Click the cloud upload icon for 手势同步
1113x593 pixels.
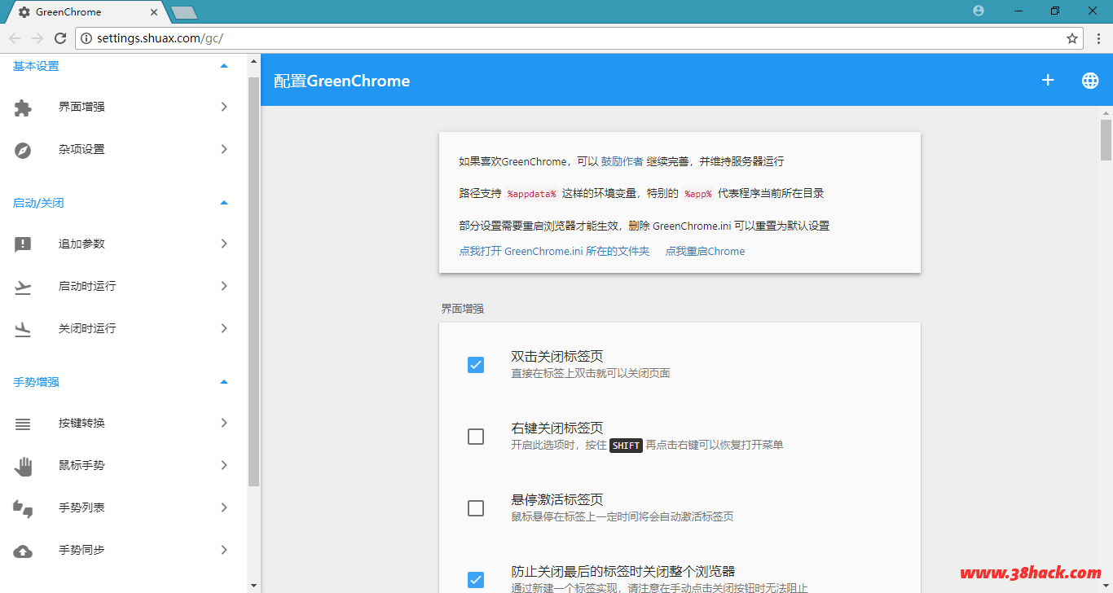(x=23, y=551)
